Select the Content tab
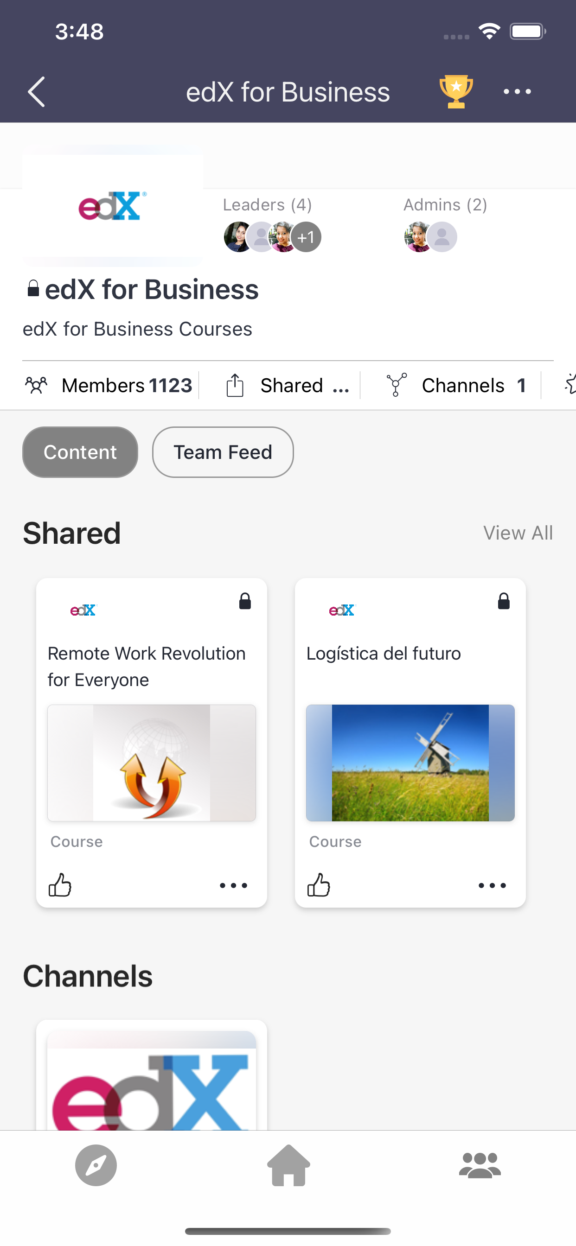The width and height of the screenshot is (576, 1246). (80, 452)
